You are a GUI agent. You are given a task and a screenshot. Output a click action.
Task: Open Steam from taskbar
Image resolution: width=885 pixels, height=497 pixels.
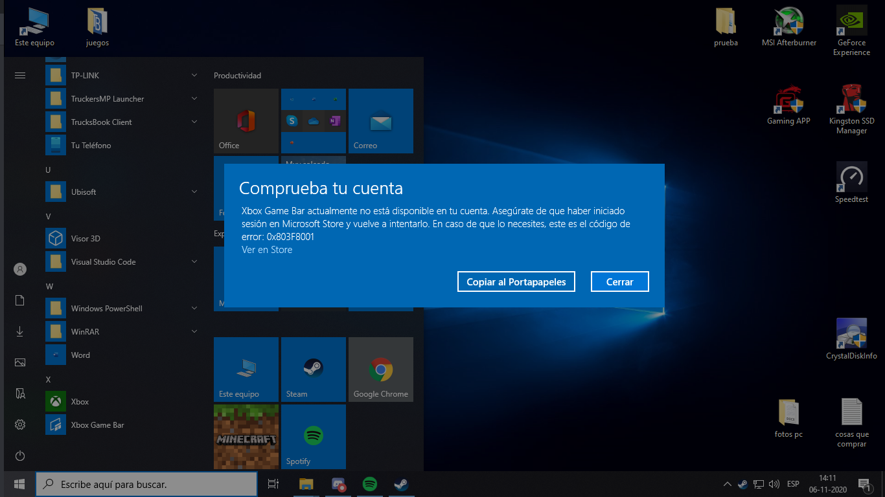tap(401, 484)
